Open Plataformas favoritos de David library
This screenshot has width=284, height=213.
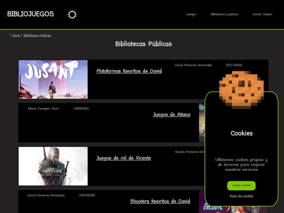[x=129, y=71]
